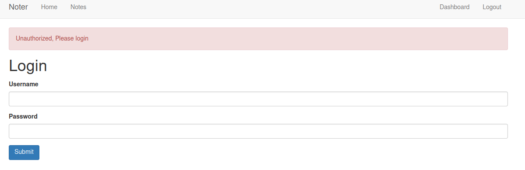Click the Submit button
Screen dimensions: 525x170
[x=24, y=152]
